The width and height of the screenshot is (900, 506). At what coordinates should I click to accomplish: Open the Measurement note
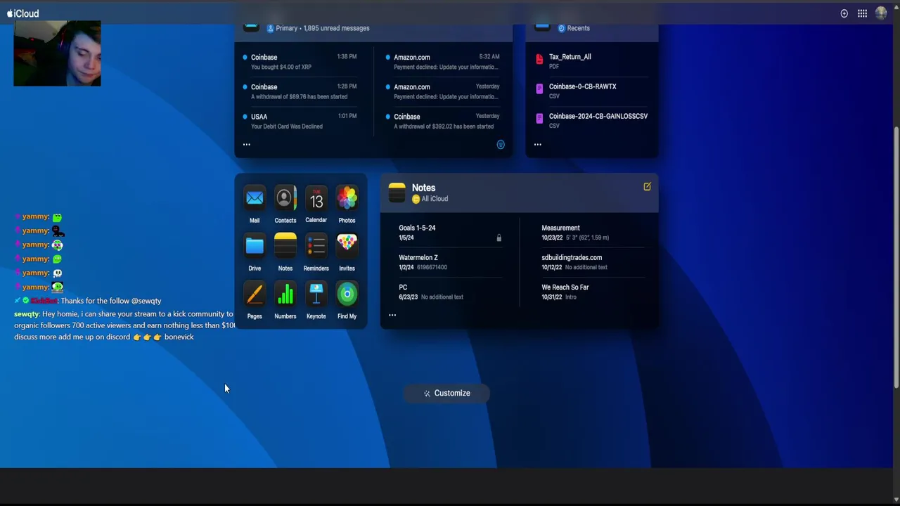(593, 233)
